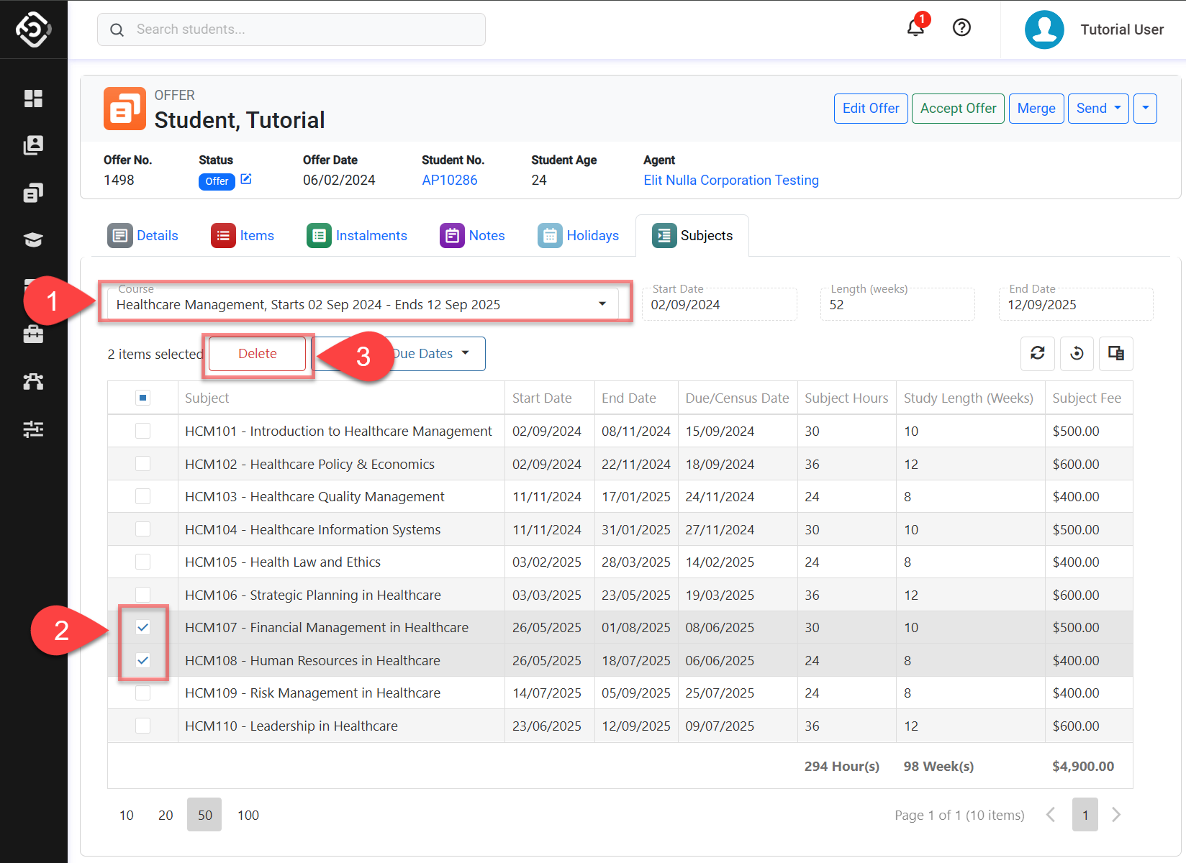This screenshot has width=1186, height=863.
Task: Click the Length (weeks) field
Action: point(897,304)
